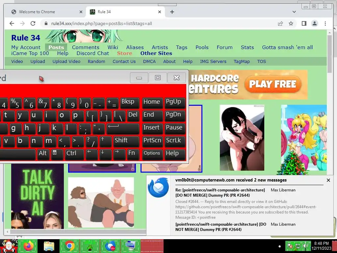337x253 pixels.
Task: Tap the End key on on-screen keyboard
Action: 152,116
